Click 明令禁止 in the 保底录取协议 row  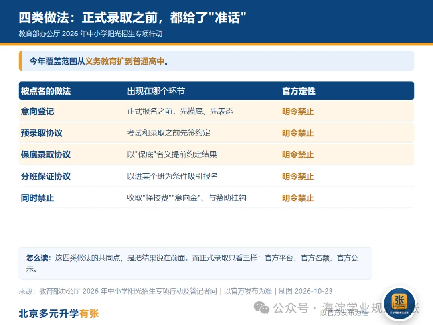[298, 154]
